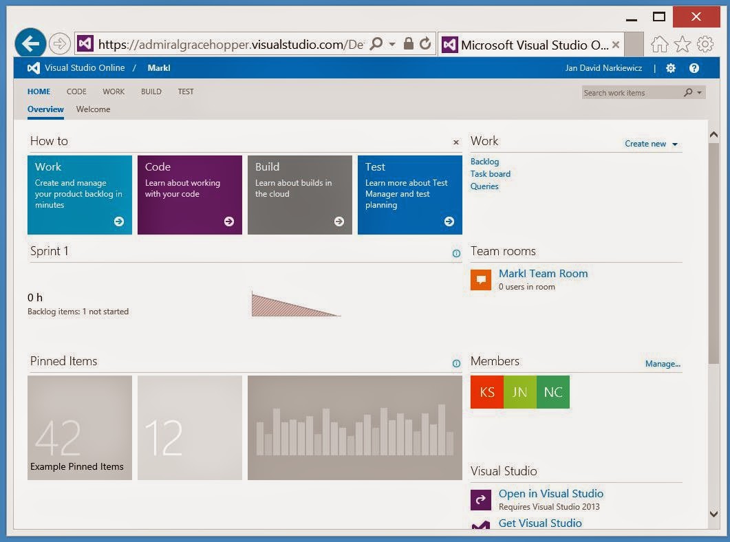Click the search work items magnifier icon
Viewport: 730px width, 542px height.
[x=687, y=93]
